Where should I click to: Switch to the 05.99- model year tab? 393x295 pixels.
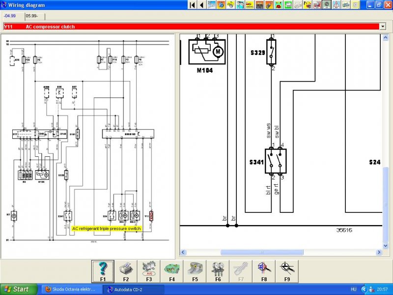35,16
